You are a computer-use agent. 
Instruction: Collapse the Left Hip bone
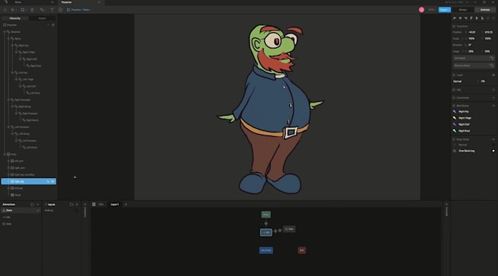[x=12, y=72]
